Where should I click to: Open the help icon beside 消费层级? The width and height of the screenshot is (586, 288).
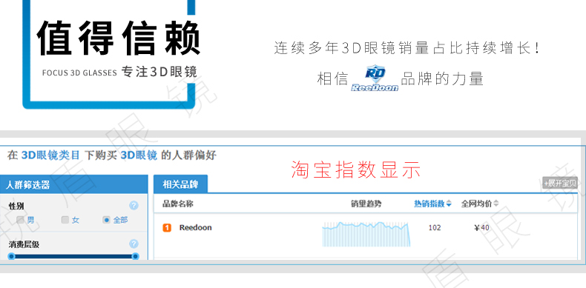(x=134, y=244)
